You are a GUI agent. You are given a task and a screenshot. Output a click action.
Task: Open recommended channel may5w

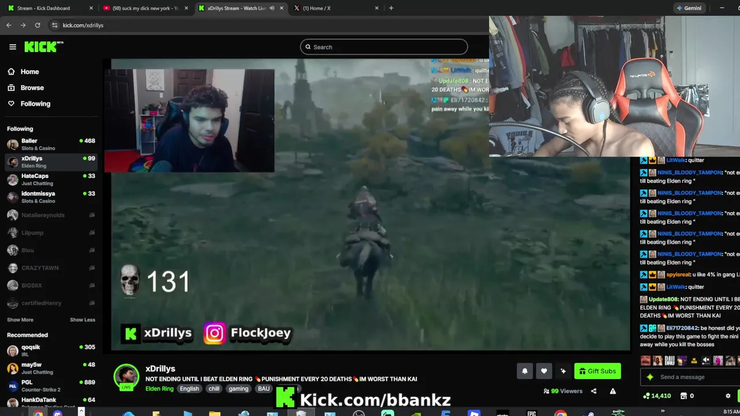[51, 368]
